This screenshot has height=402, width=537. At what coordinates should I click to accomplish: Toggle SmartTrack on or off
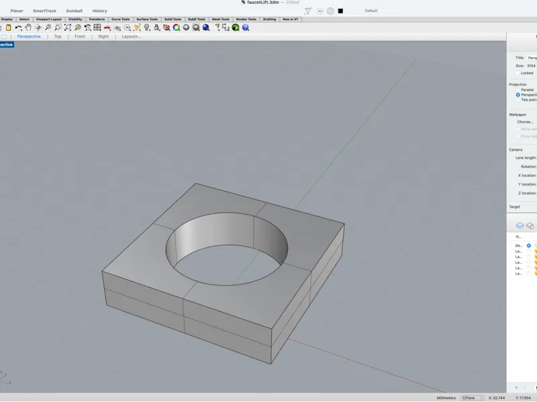(x=44, y=11)
